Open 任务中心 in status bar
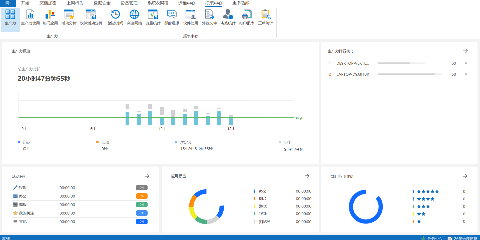Screen dimensions: 480x240 click(432, 238)
